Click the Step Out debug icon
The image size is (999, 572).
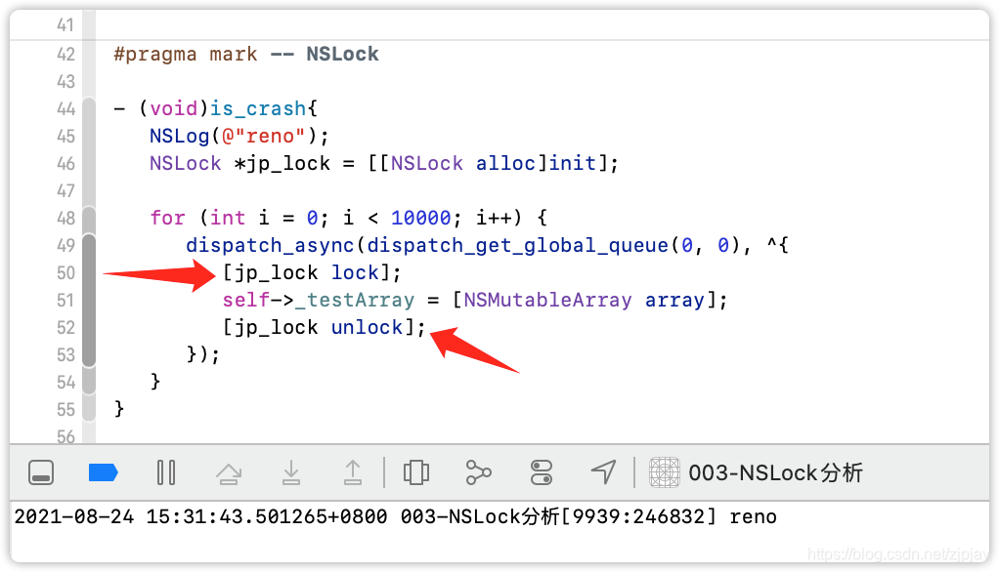tap(352, 472)
